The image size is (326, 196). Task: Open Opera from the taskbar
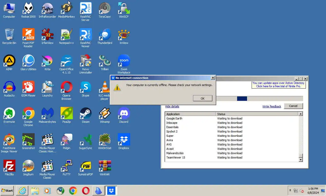pyautogui.click(x=86, y=191)
